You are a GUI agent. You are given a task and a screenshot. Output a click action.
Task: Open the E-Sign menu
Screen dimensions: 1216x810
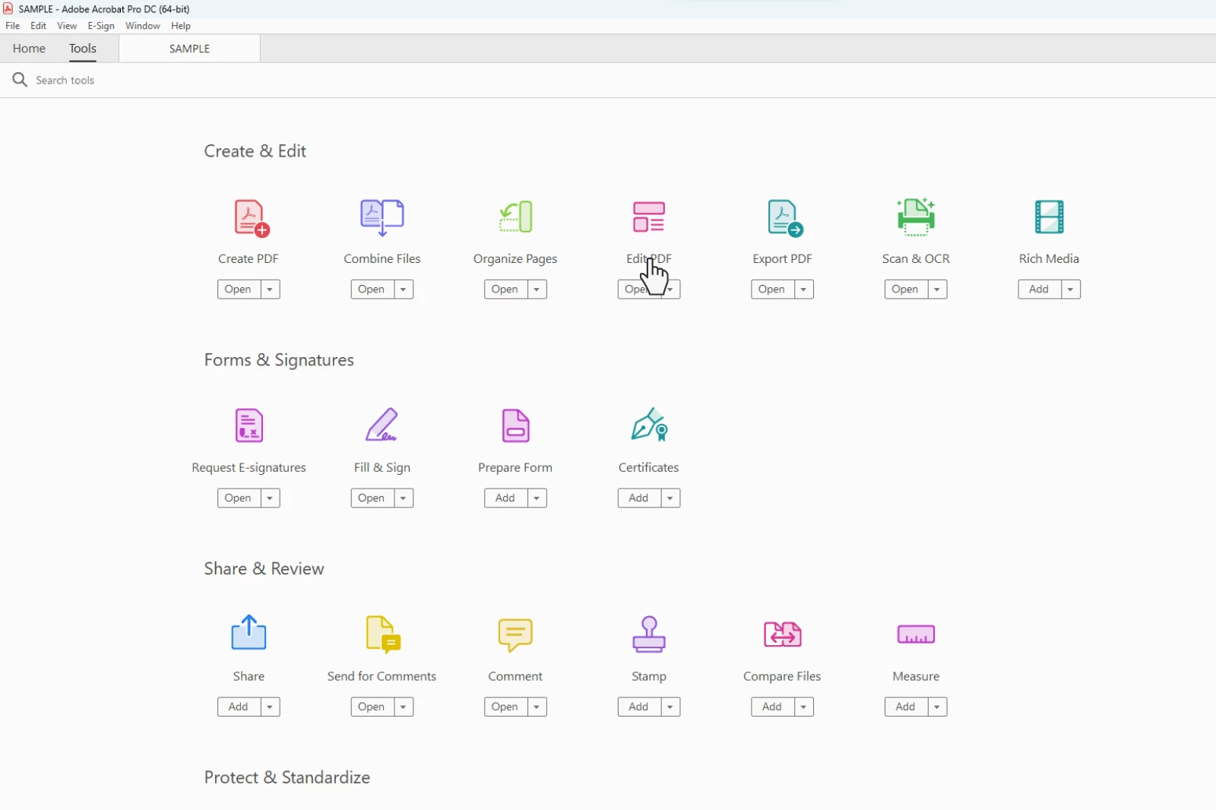101,26
